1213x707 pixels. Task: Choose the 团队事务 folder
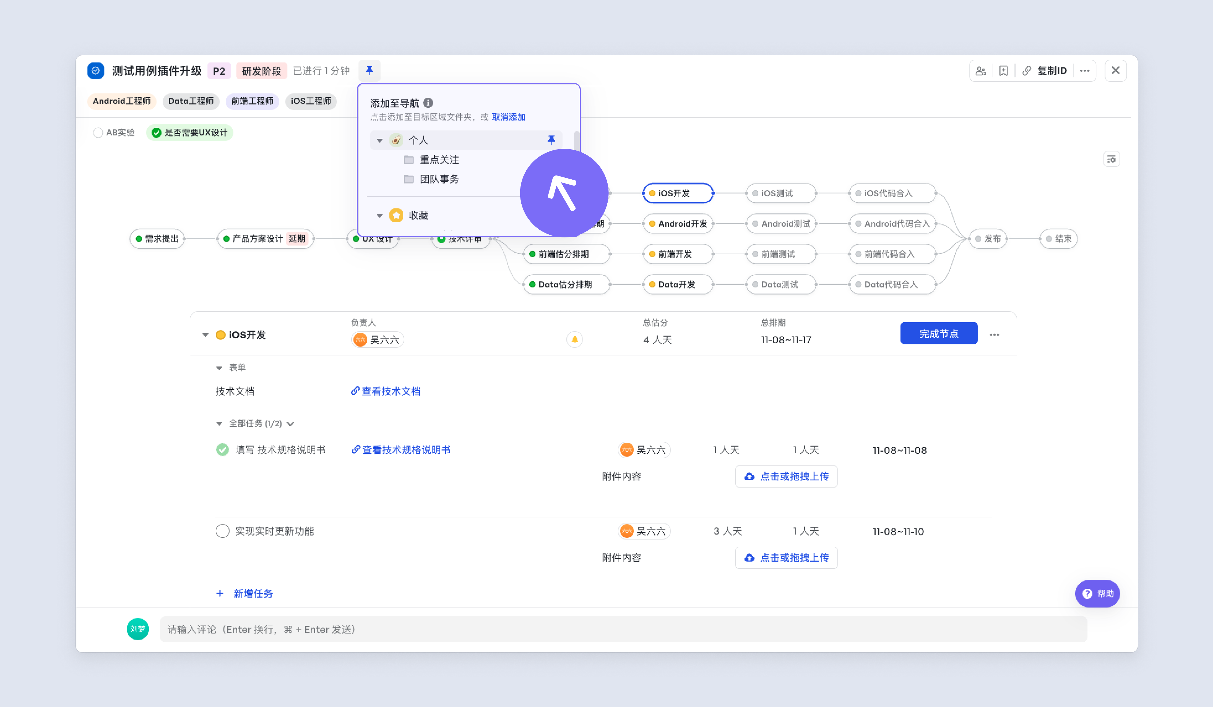pos(439,179)
